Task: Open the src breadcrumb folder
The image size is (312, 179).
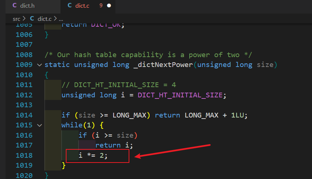Action: 17,19
